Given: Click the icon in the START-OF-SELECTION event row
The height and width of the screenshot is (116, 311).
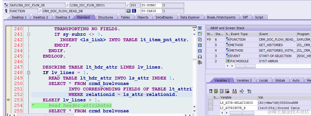Looking at the screenshot, I should pos(228,56).
